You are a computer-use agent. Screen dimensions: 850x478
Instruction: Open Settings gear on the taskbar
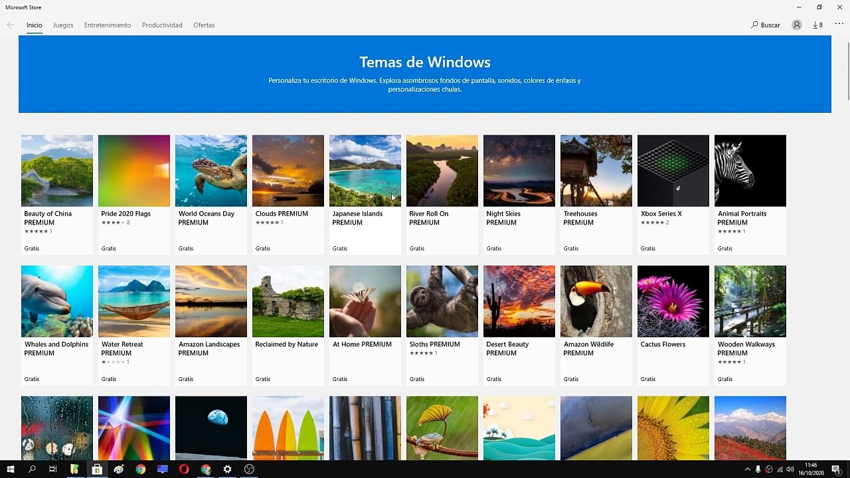click(x=228, y=469)
